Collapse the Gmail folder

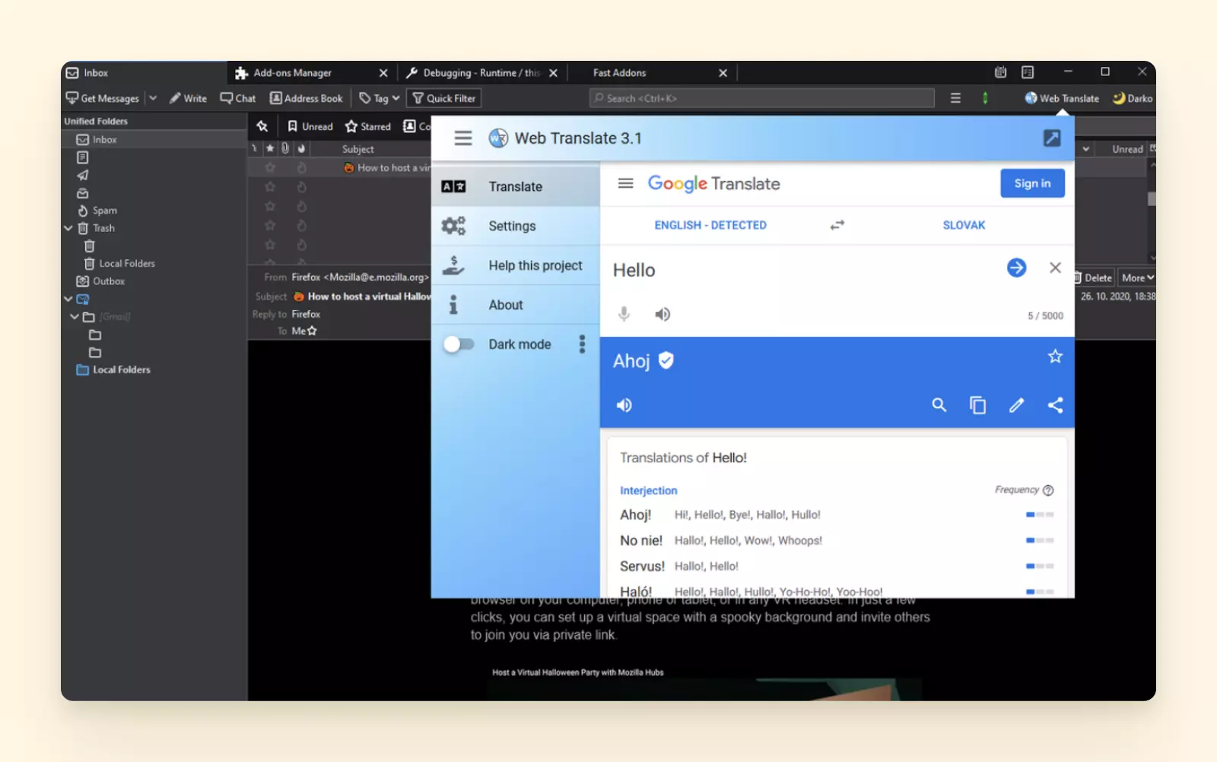click(75, 316)
